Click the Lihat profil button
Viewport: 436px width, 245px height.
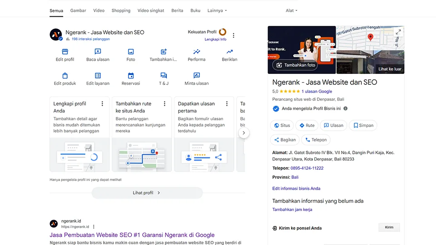click(x=147, y=193)
